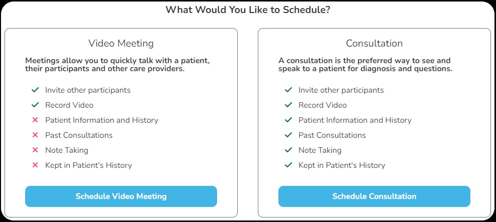Click checkmark beside Consultation's Record Video
496x222 pixels.
(288, 105)
